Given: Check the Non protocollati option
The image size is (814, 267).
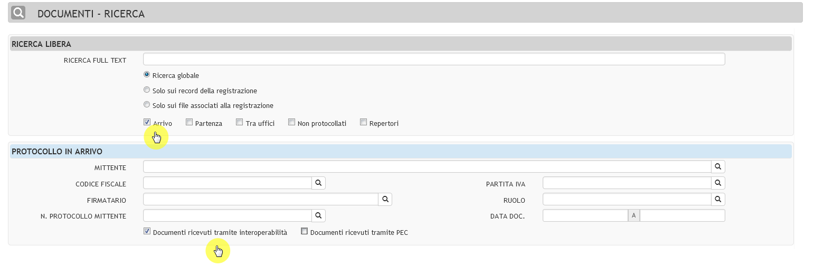Looking at the screenshot, I should (291, 122).
